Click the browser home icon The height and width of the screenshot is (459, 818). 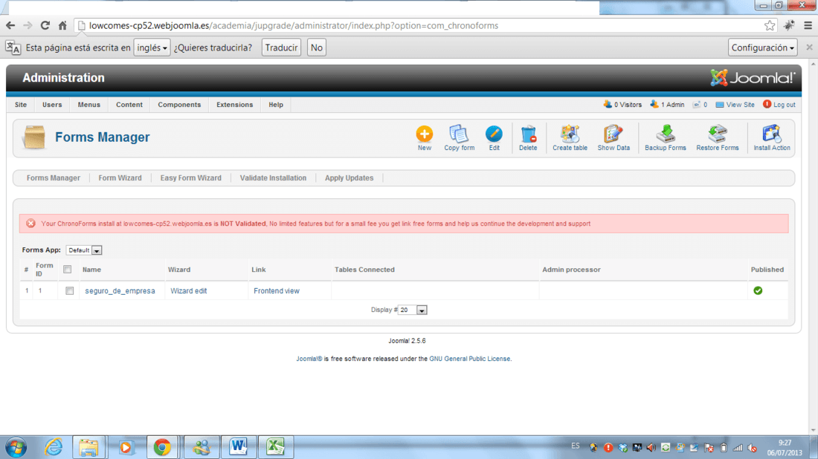(62, 25)
